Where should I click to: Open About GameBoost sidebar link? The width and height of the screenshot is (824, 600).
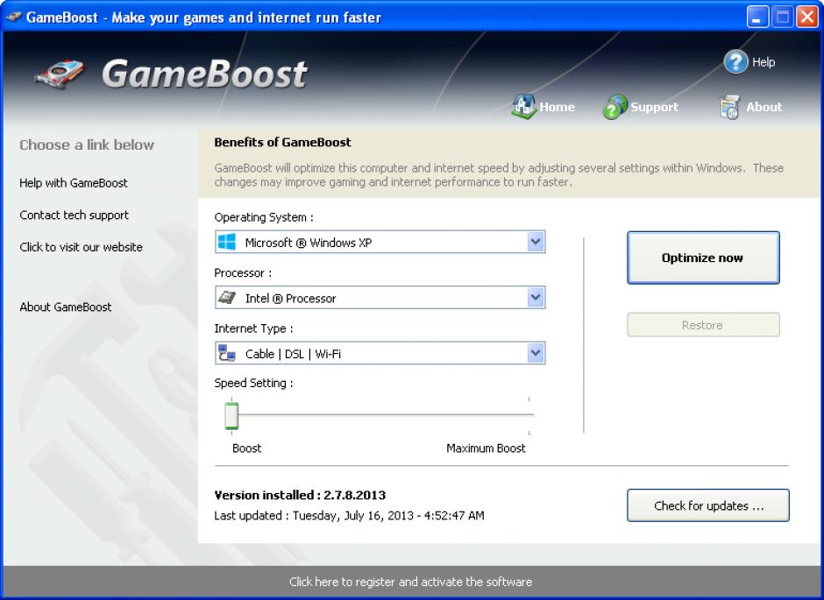[x=66, y=307]
